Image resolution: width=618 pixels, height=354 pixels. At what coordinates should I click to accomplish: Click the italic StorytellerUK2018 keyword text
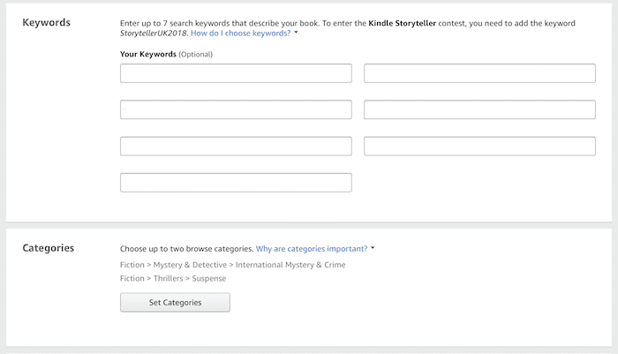pyautogui.click(x=153, y=33)
